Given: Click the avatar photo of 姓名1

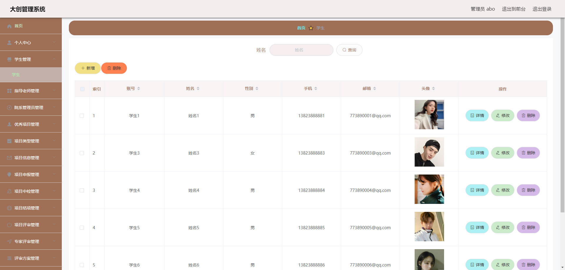Looking at the screenshot, I should (429, 115).
